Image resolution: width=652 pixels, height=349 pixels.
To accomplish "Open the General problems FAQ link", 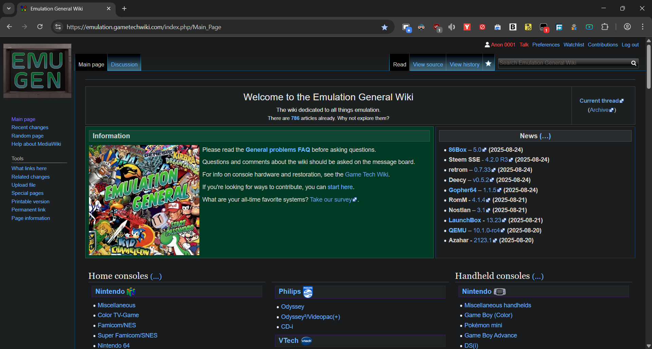I will coord(278,150).
